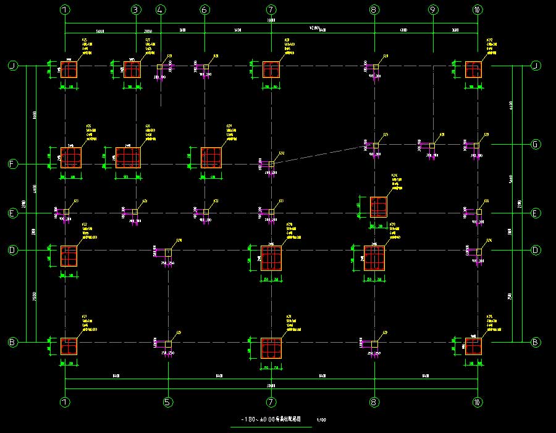Screen dimensions: 556x433
Task: Select the small column at intersection D-5
Action: coord(167,252)
